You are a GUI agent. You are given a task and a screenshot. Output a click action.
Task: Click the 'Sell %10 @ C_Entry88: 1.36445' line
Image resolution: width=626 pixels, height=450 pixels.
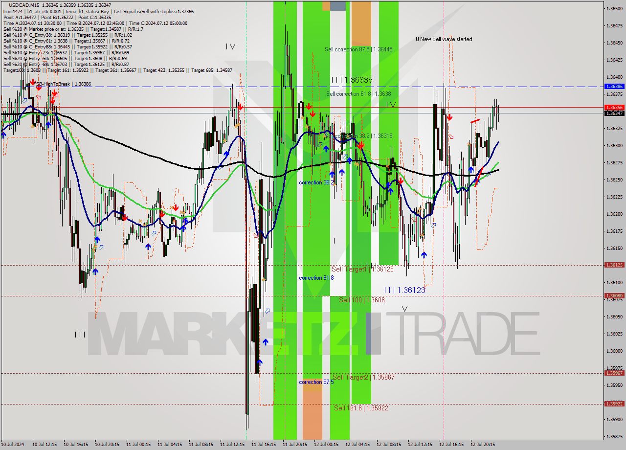coord(67,46)
